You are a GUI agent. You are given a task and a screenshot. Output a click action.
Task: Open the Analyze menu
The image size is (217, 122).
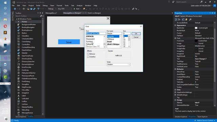80,5
